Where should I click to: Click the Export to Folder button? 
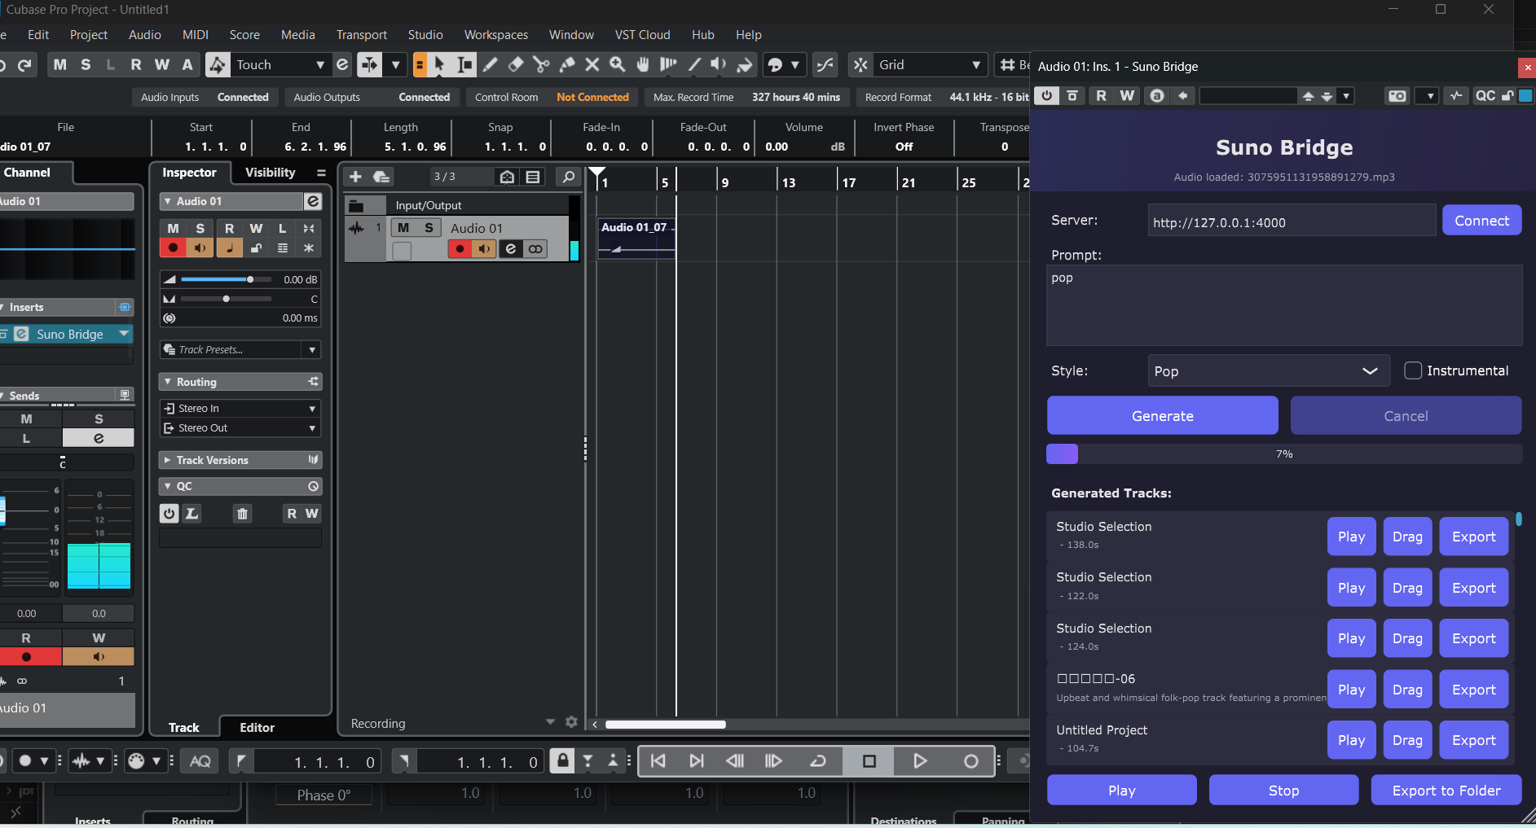[x=1446, y=791]
